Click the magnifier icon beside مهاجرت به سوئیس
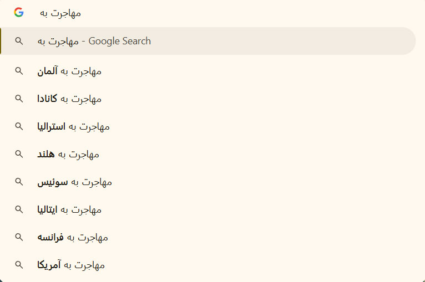The width and height of the screenshot is (425, 282). (x=19, y=182)
